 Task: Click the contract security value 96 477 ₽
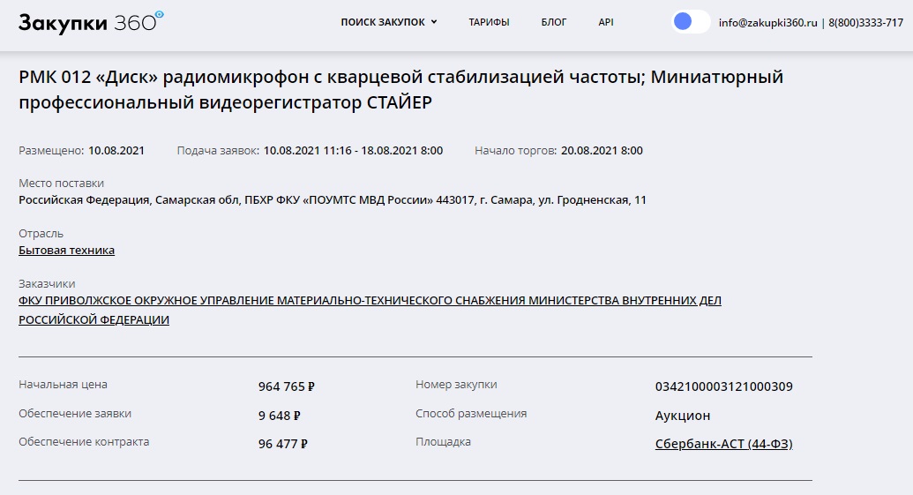(x=283, y=444)
